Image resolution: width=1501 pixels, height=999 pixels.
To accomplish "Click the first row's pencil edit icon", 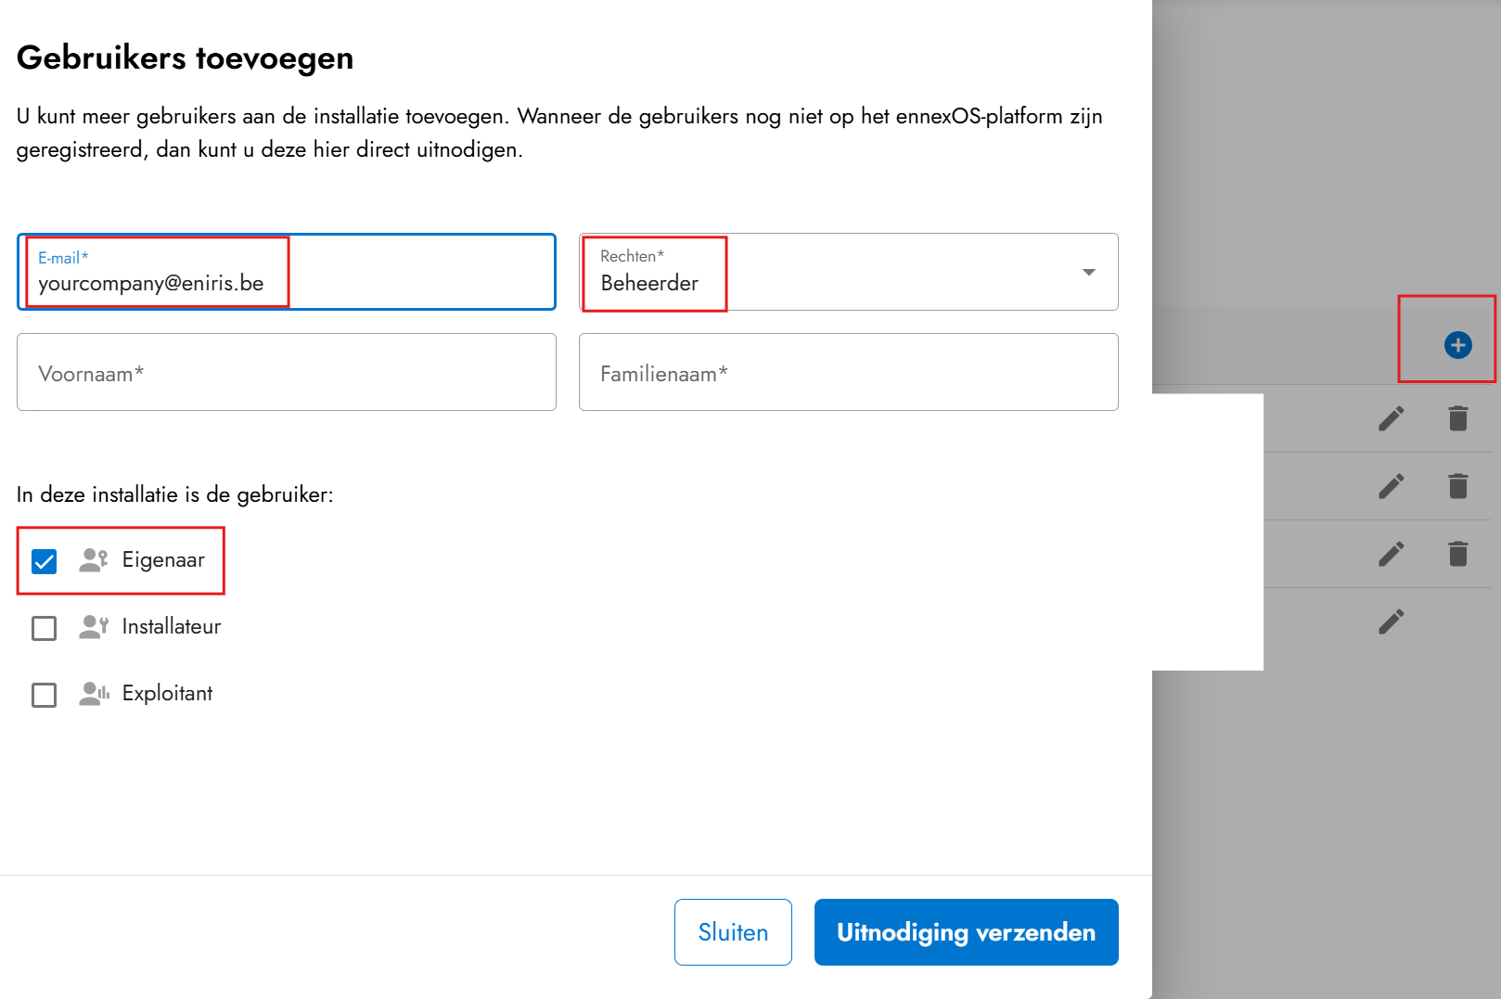I will [x=1391, y=418].
